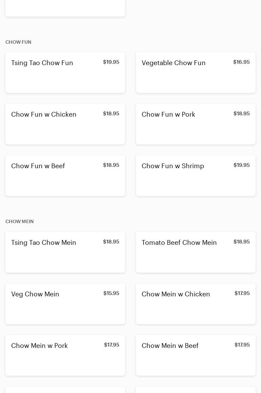Select Tomato Beef Chow Mein
This screenshot has width=261, height=393.
[x=196, y=252]
